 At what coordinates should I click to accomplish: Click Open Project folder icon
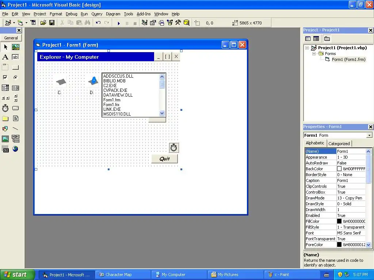click(43, 23)
